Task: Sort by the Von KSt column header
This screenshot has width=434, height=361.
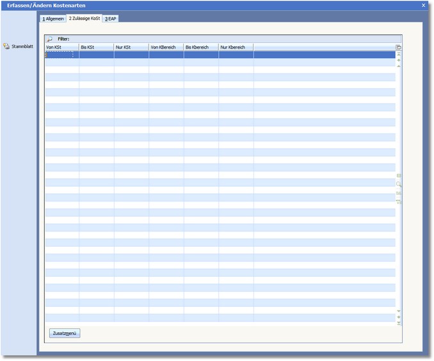Action: pos(61,47)
